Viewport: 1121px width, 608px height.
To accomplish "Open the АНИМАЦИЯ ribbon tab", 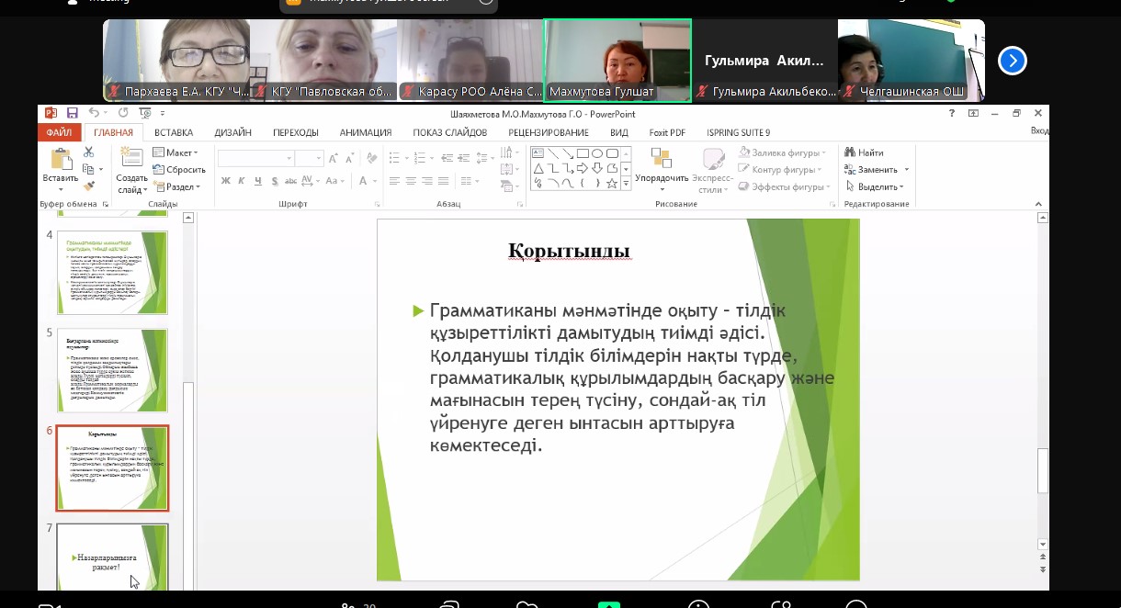I will pos(365,132).
